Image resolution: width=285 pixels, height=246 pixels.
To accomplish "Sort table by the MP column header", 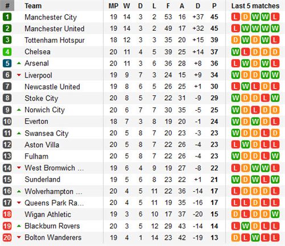I will tap(113, 6).
